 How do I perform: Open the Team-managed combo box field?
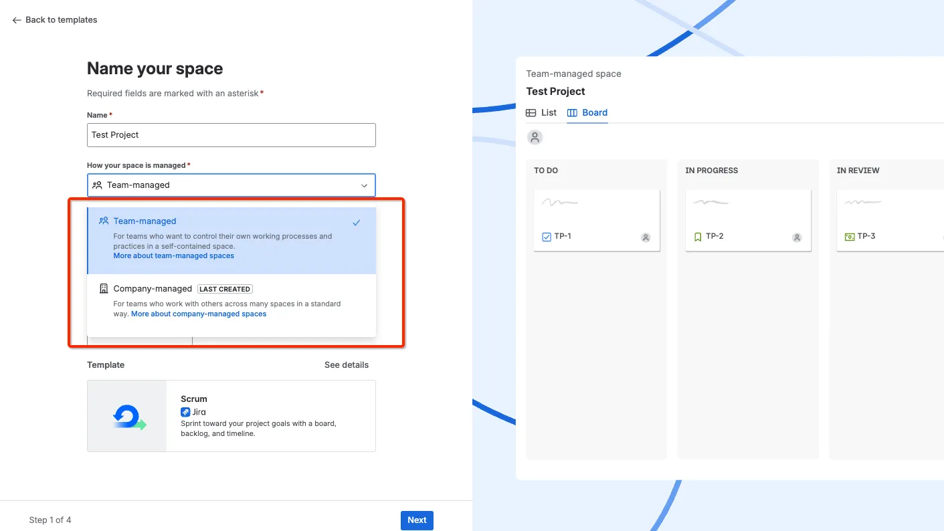click(231, 185)
